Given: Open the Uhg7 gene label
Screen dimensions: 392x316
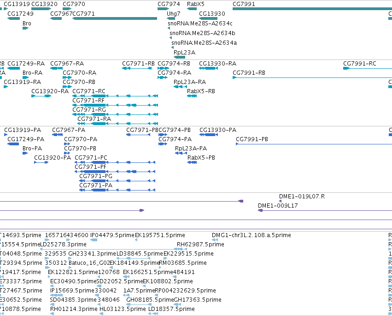Looking at the screenshot, I should [x=174, y=13].
